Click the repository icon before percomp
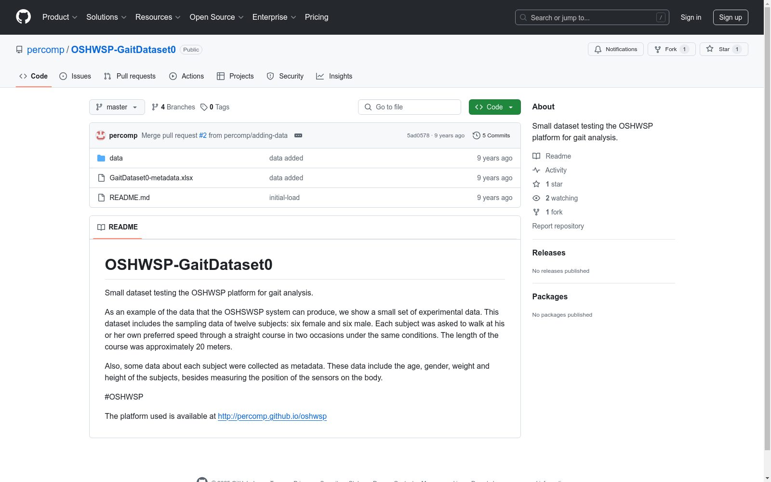The width and height of the screenshot is (771, 482). coord(19,50)
